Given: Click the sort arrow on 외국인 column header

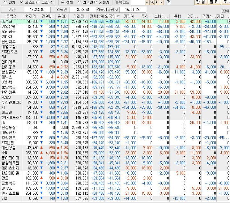Looking at the screenshot, I should (x=118, y=16).
